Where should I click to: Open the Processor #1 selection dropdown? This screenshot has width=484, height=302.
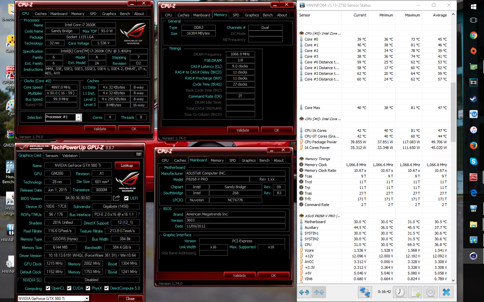[78, 117]
